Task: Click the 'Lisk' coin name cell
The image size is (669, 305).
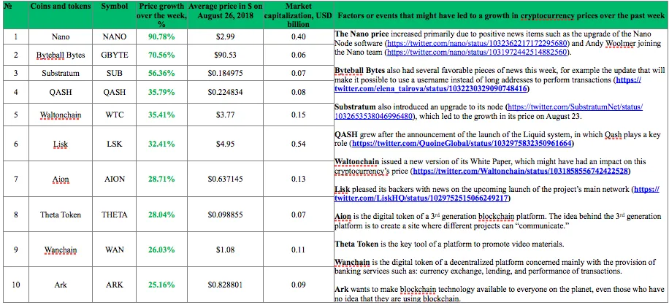Action: point(60,144)
